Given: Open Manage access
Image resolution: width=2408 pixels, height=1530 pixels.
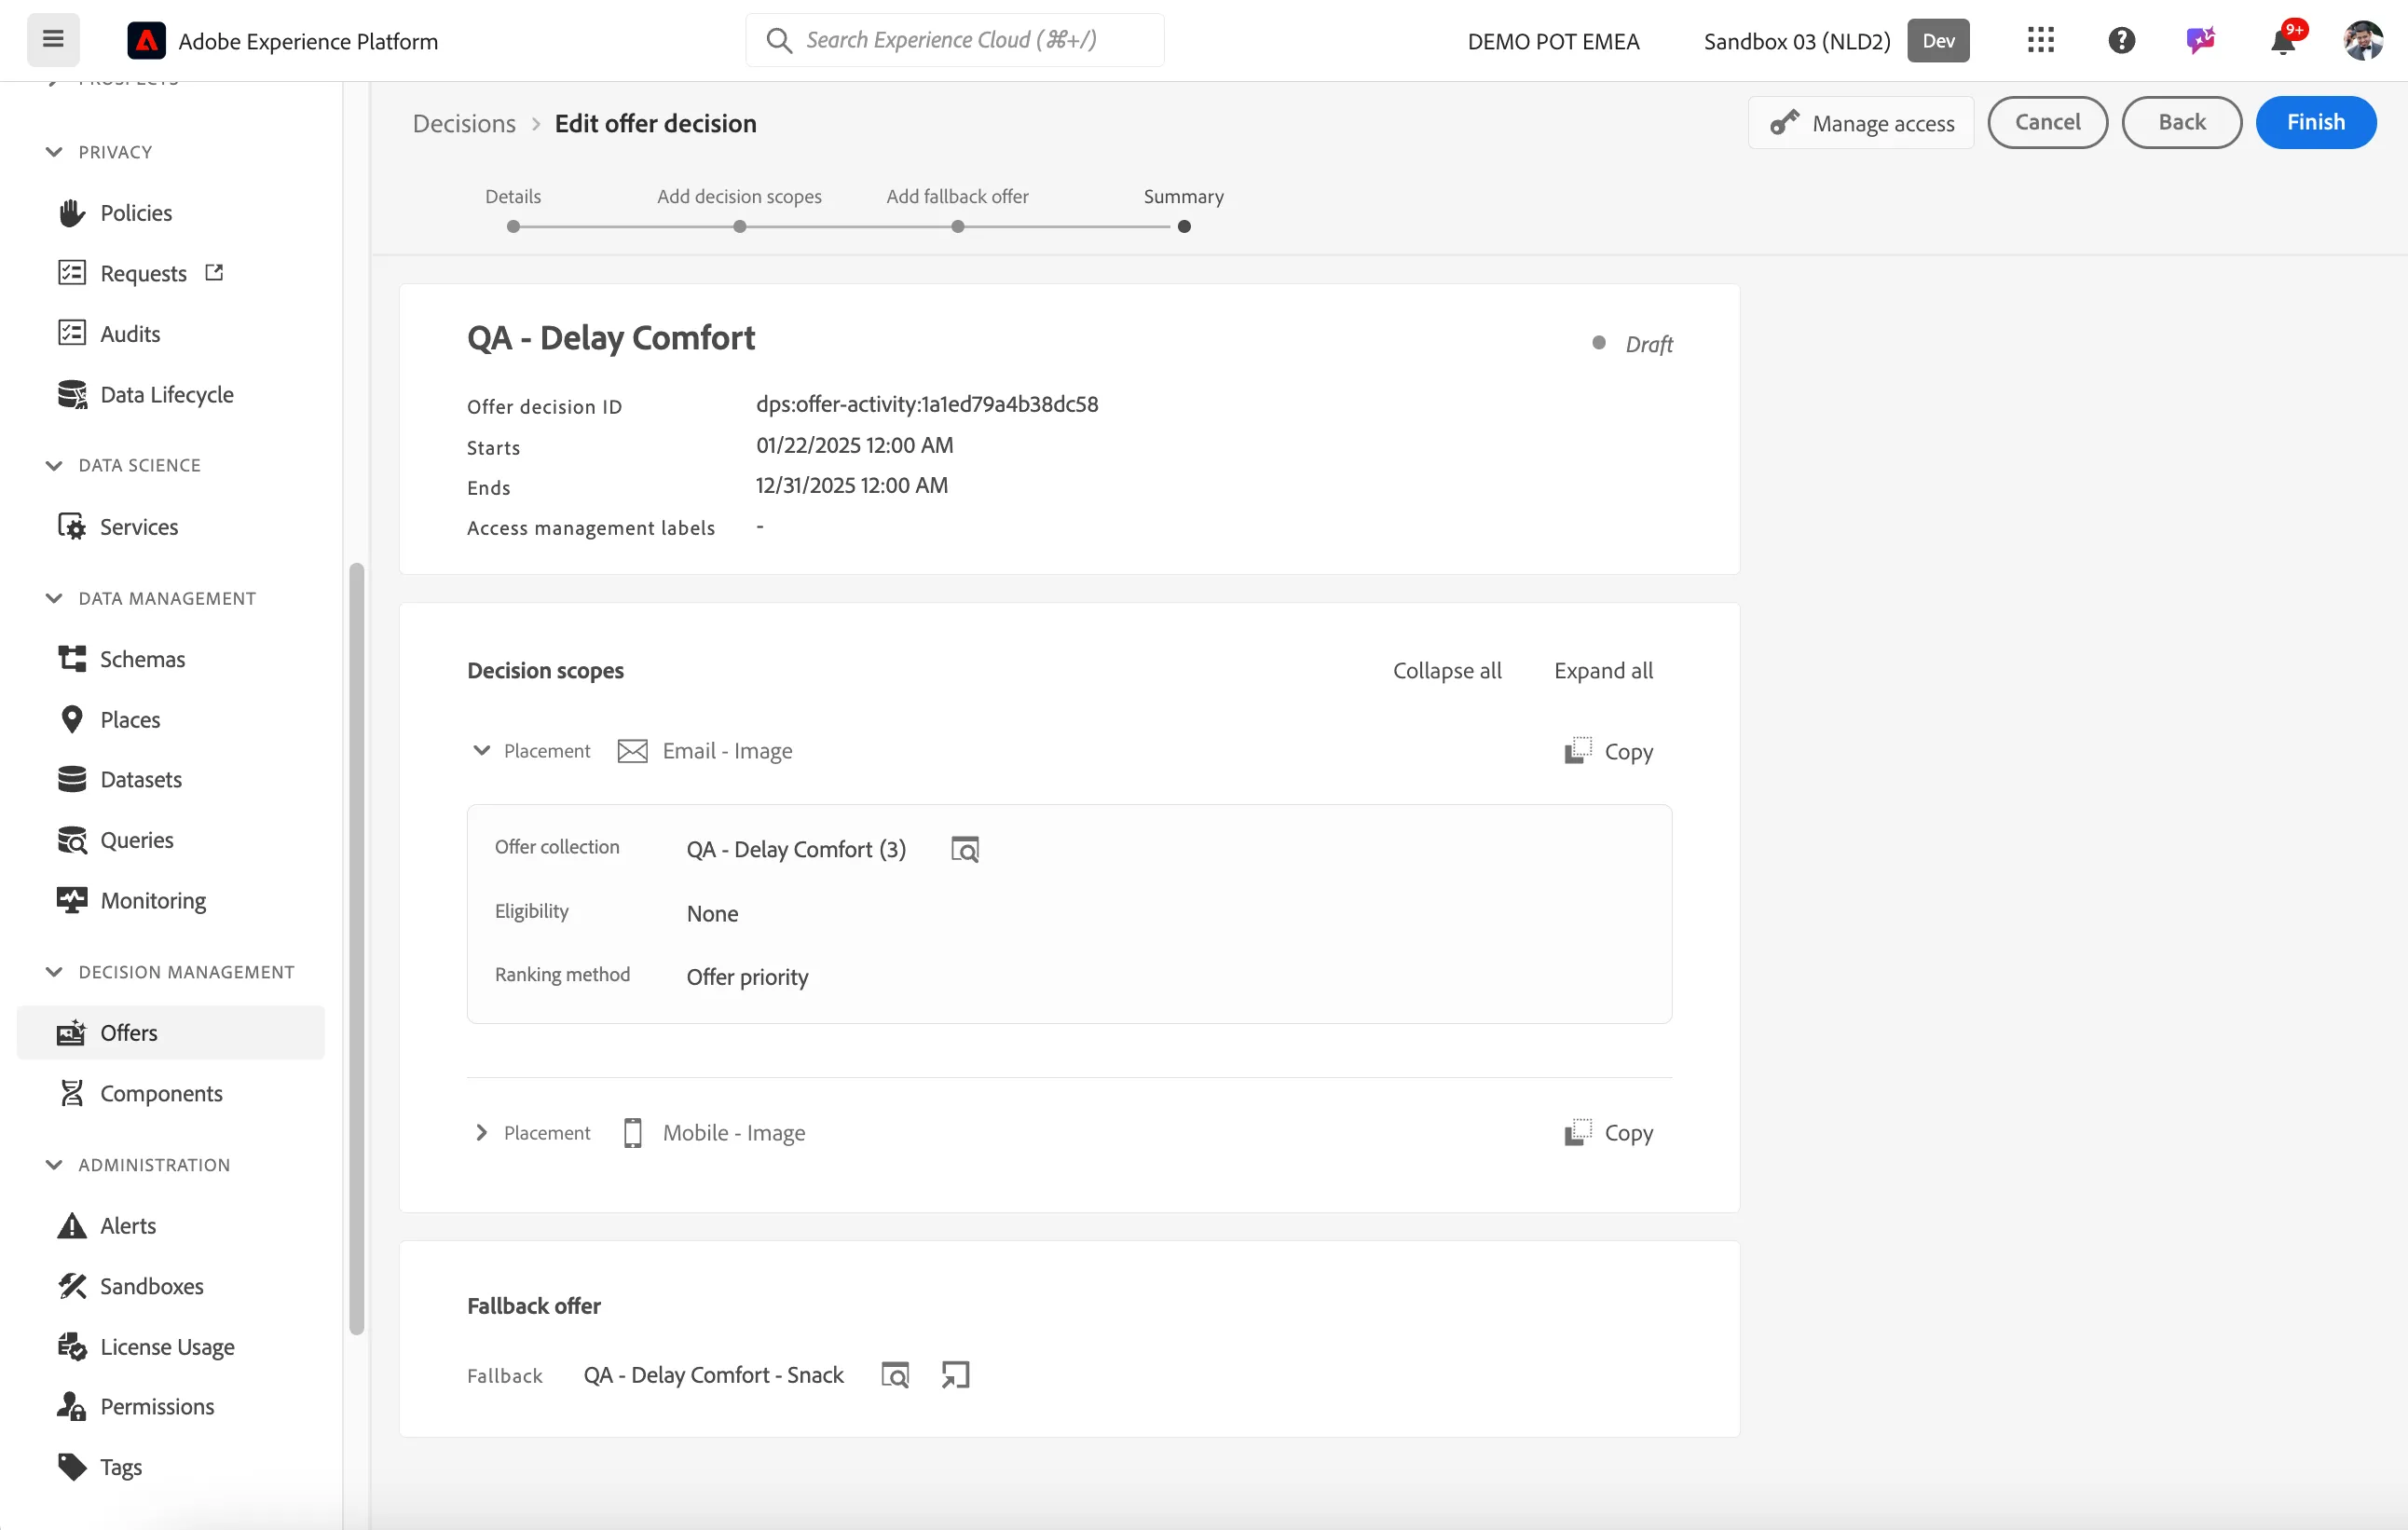Looking at the screenshot, I should pos(1860,122).
